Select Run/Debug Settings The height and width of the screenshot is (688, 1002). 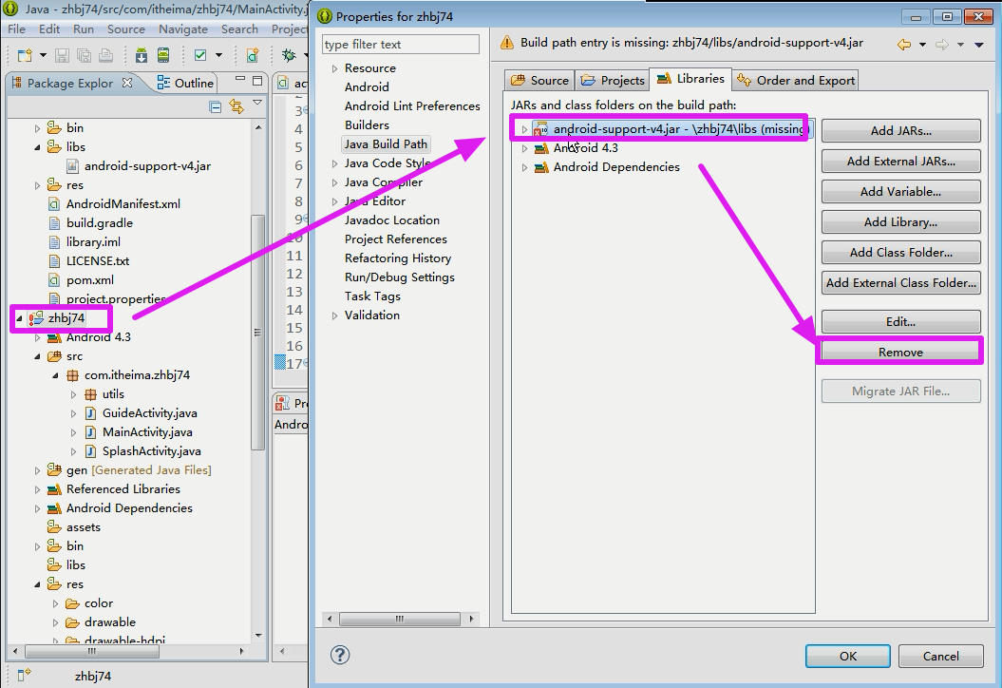[400, 277]
